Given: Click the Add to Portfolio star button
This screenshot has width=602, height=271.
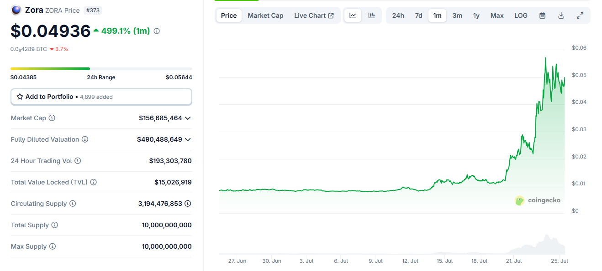Looking at the screenshot, I should [101, 97].
